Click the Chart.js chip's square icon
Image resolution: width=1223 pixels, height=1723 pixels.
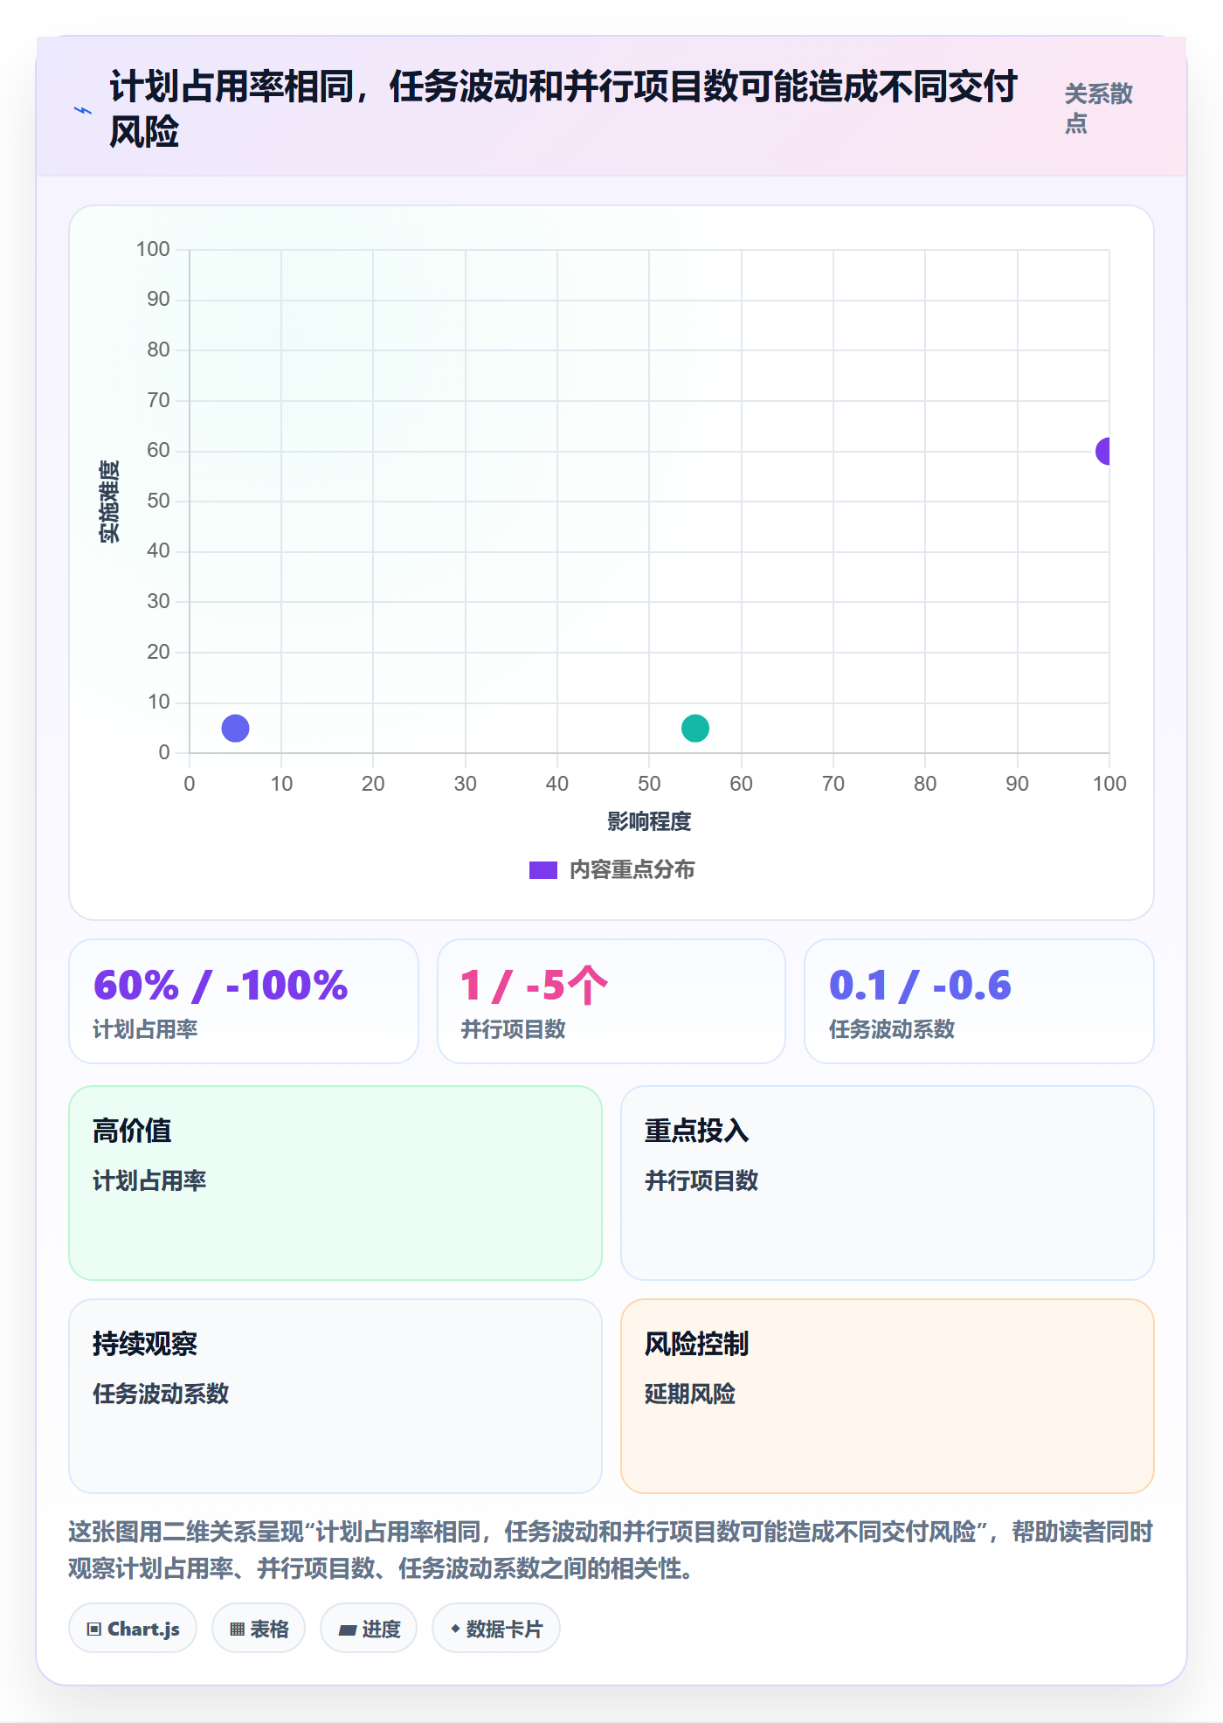94,1630
